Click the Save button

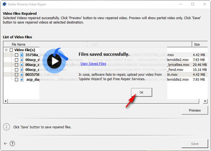195,144
